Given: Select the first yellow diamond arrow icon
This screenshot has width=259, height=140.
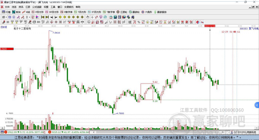Looking at the screenshot, I should click(60, 17).
